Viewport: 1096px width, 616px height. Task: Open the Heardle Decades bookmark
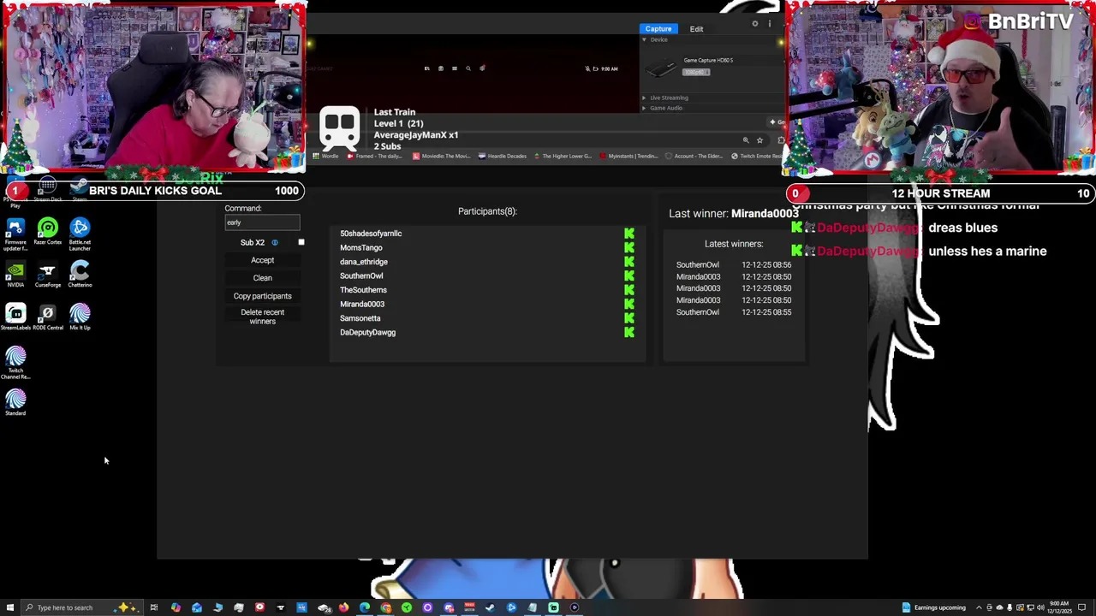(x=503, y=157)
